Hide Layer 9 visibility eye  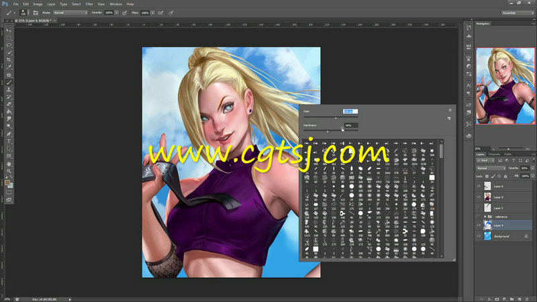pos(479,225)
